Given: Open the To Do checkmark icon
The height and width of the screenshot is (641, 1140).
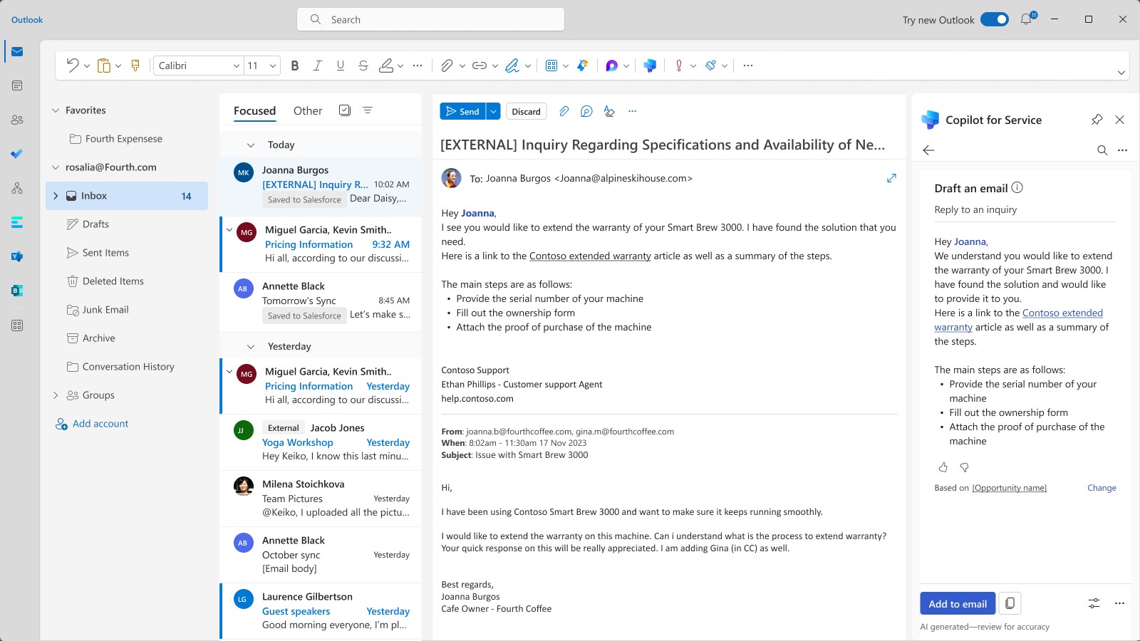Looking at the screenshot, I should pos(17,154).
